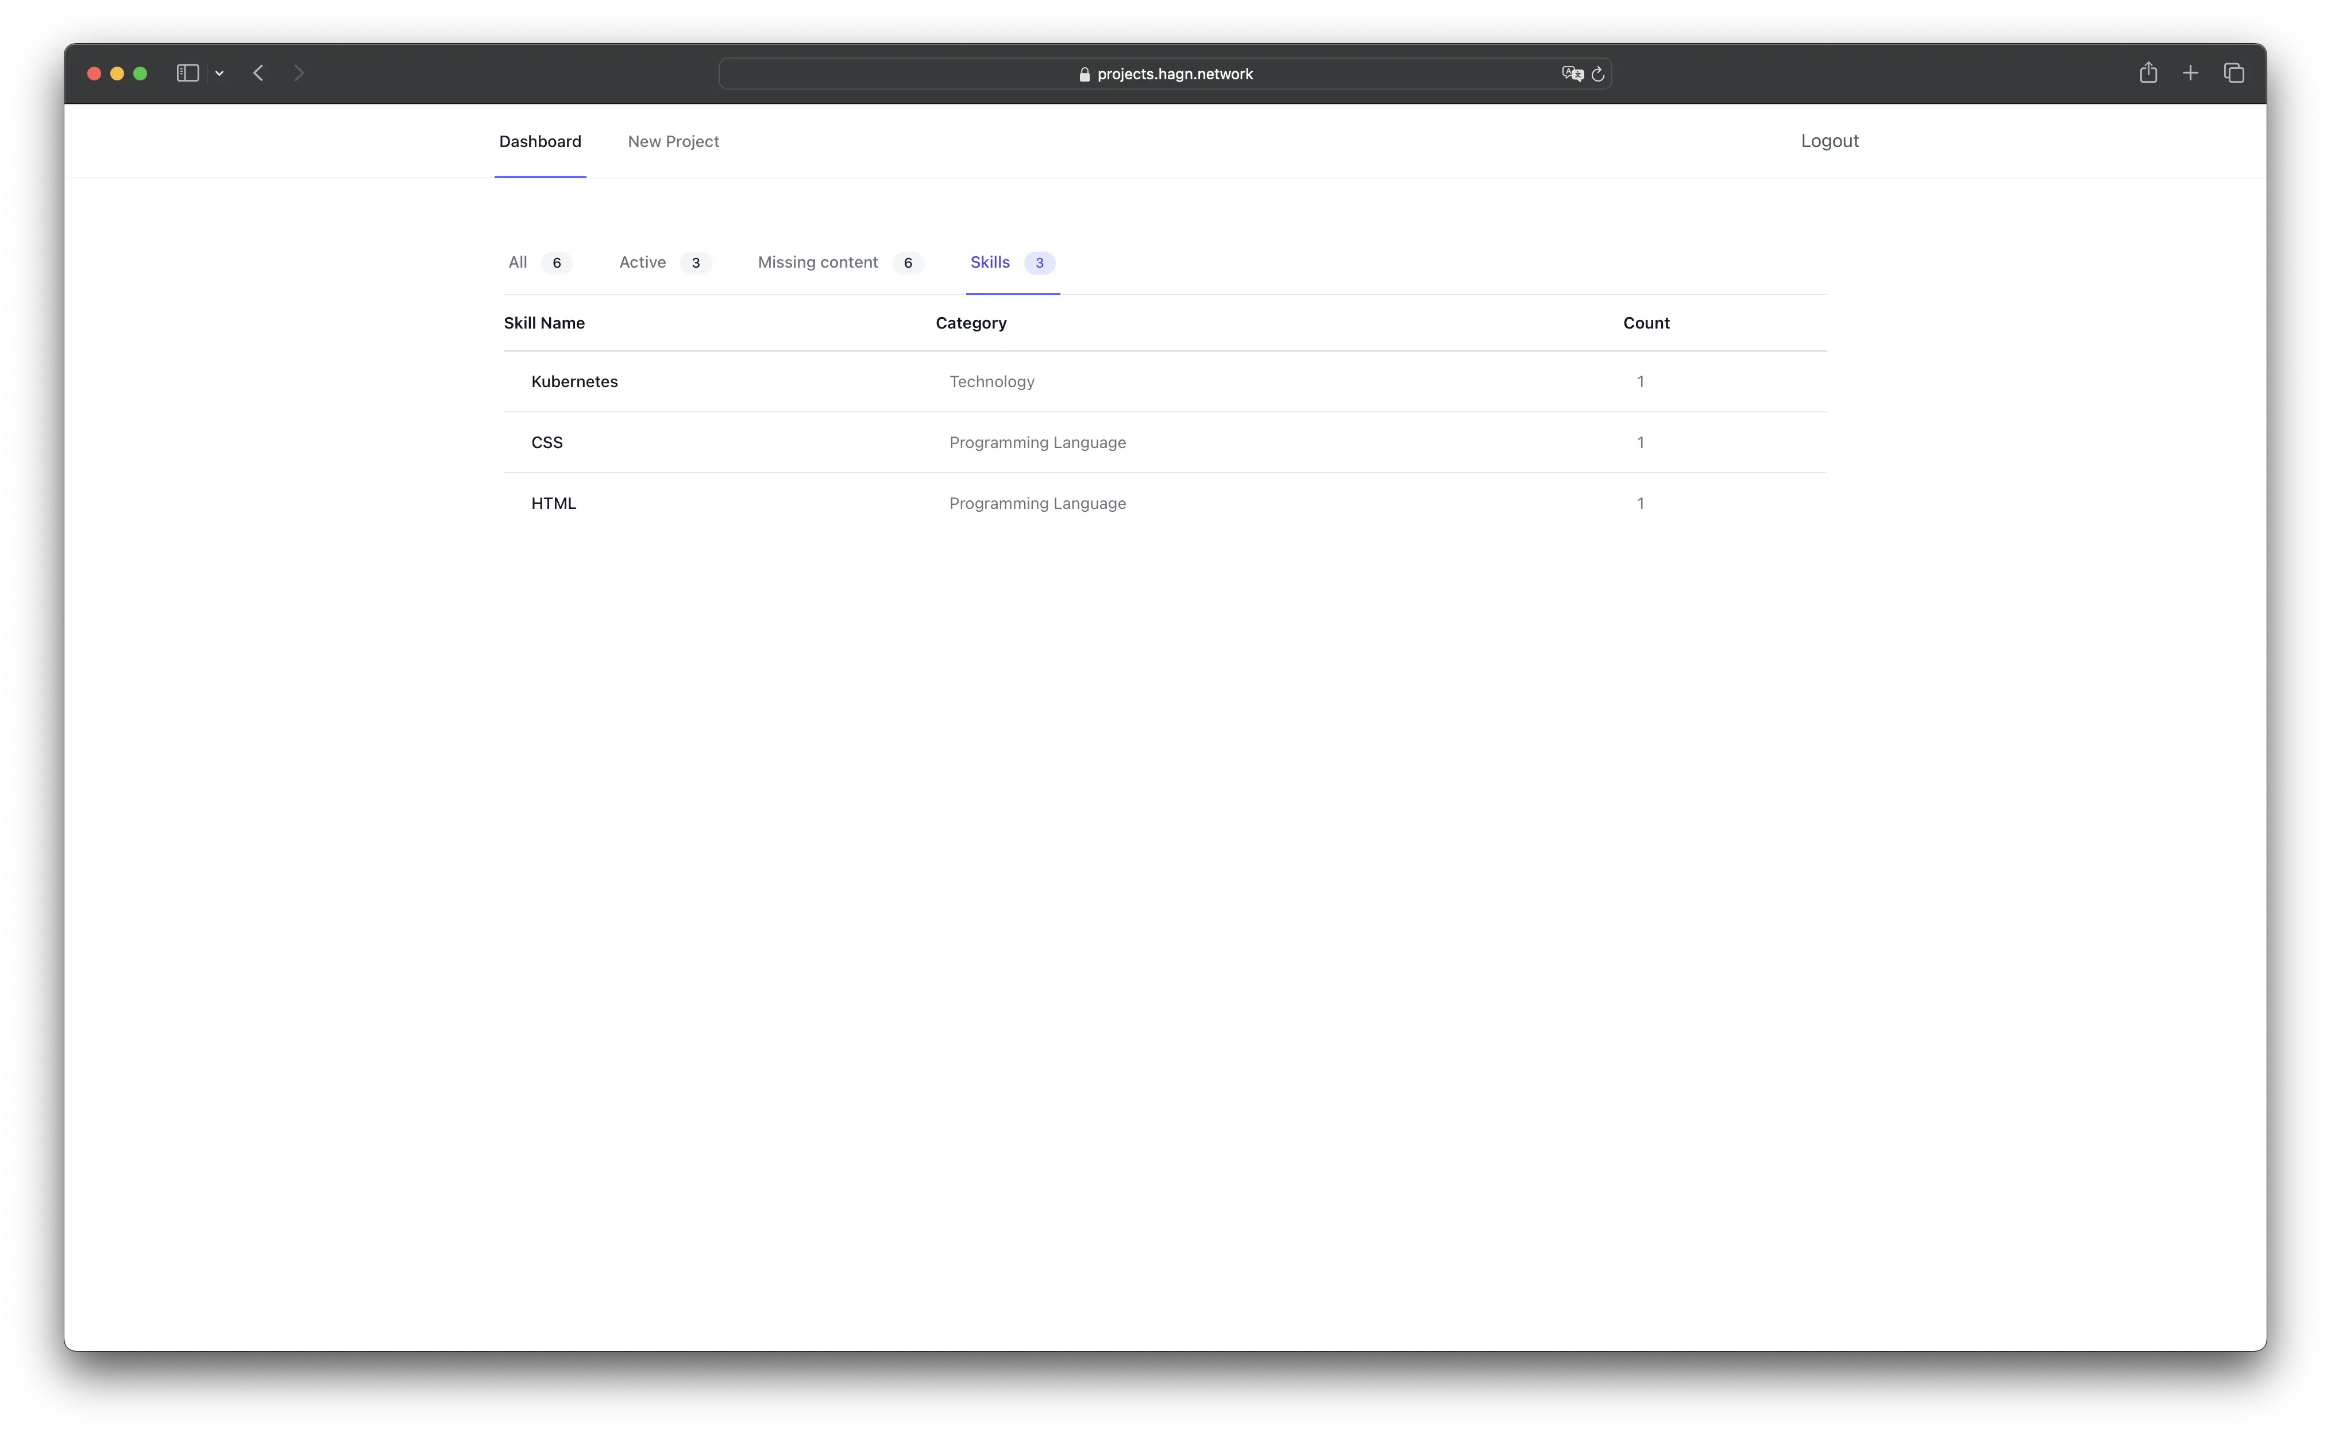This screenshot has width=2331, height=1436.
Task: Show the tab overview icon
Action: pyautogui.click(x=2233, y=73)
